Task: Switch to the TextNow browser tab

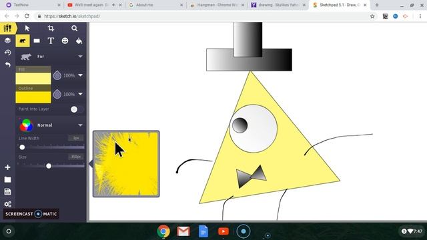Action: tap(32, 5)
